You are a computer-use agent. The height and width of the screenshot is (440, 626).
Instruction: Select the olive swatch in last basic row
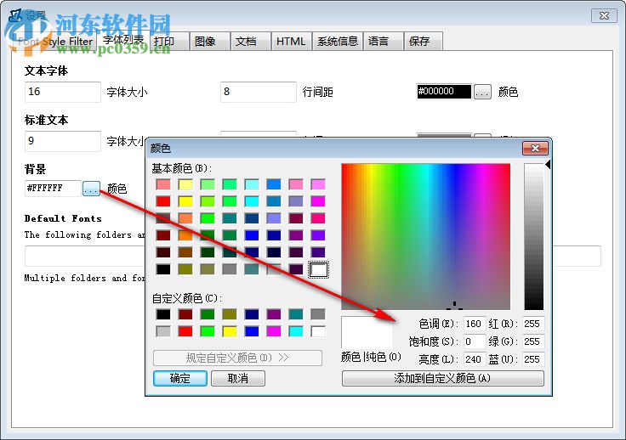(185, 269)
